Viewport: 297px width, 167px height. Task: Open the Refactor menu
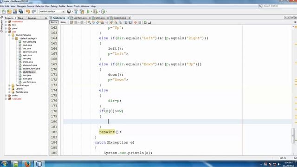pos(39,6)
